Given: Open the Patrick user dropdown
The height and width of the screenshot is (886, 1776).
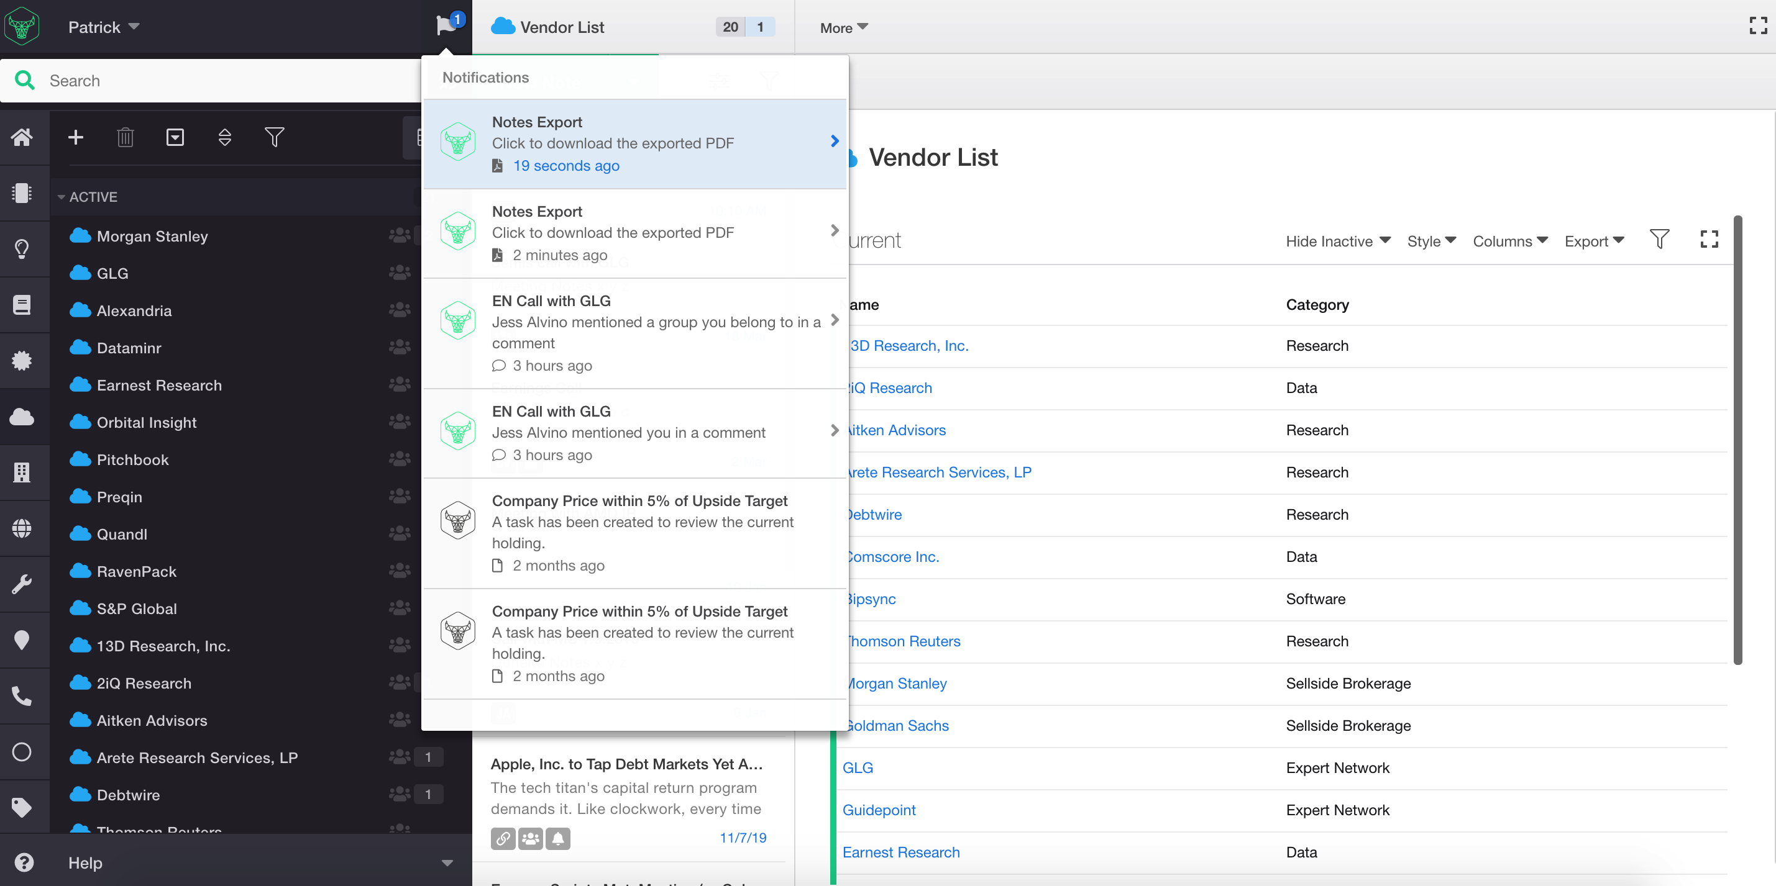Looking at the screenshot, I should 103,27.
